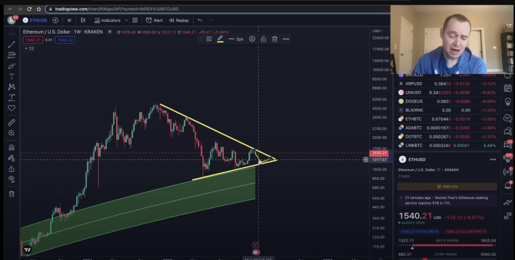Toggle magnet mode for drawings
Viewport: 515px width, 260px height.
12,147
